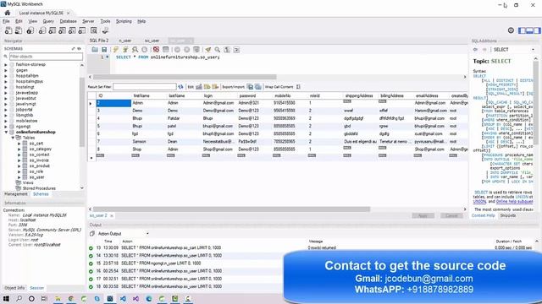Open the Scripting menu

(x=124, y=21)
